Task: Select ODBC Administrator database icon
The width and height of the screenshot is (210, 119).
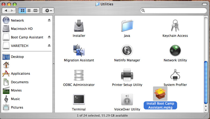Action: (79, 75)
